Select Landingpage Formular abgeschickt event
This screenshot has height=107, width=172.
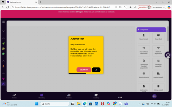[x=144, y=64]
